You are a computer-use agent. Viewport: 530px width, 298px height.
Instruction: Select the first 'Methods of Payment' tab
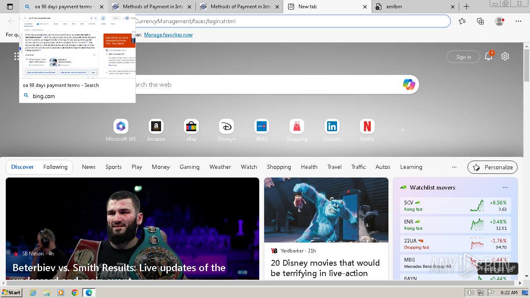click(152, 7)
